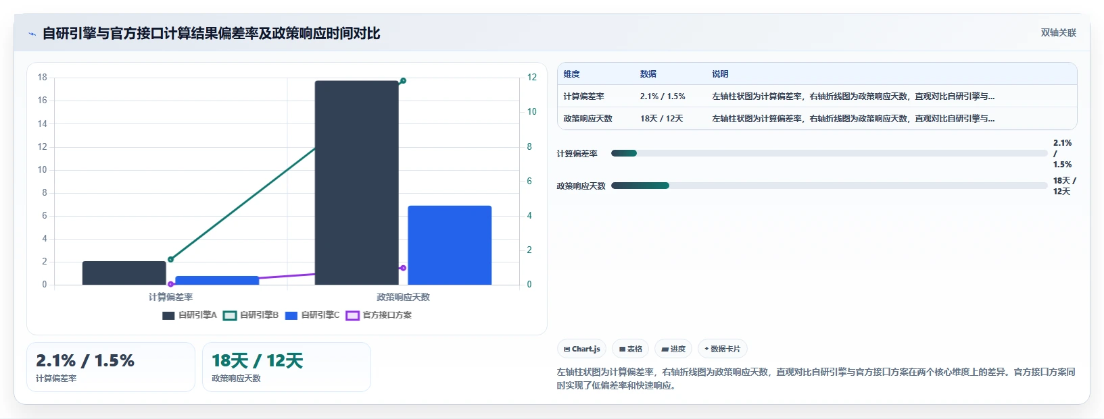Click the 表格 tag

click(630, 349)
